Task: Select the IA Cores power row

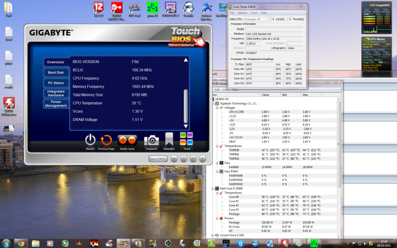Action: click(x=275, y=227)
